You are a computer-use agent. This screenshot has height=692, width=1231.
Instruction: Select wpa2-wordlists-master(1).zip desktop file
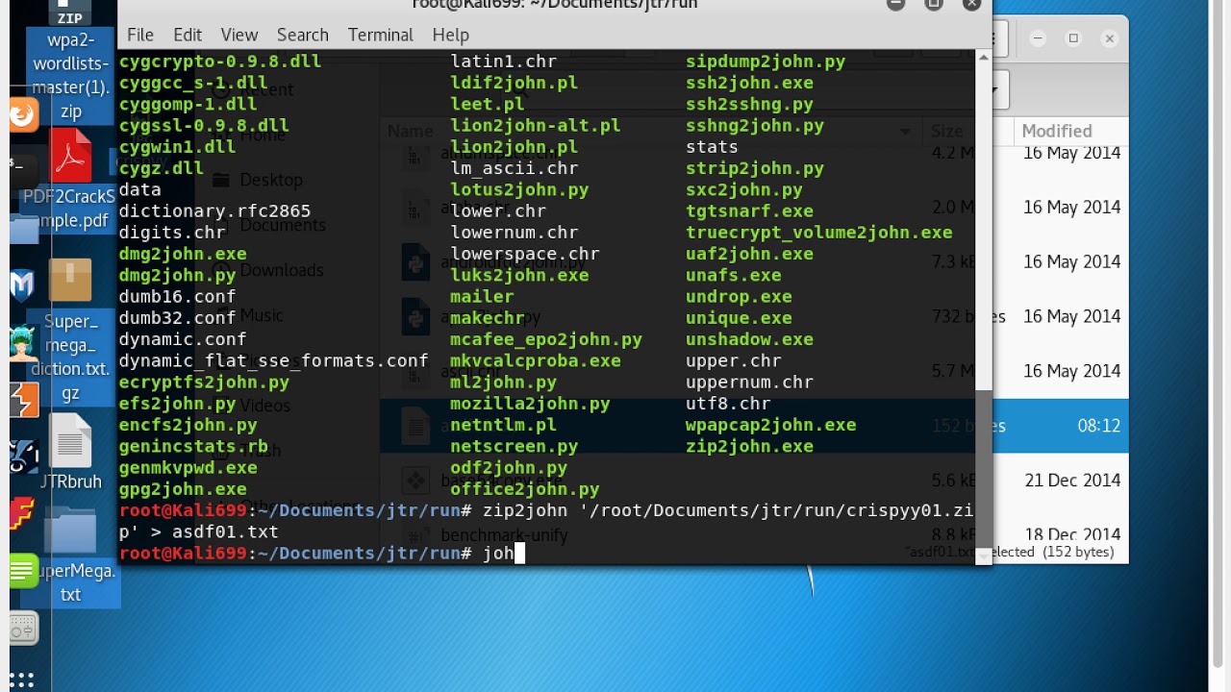click(x=70, y=62)
